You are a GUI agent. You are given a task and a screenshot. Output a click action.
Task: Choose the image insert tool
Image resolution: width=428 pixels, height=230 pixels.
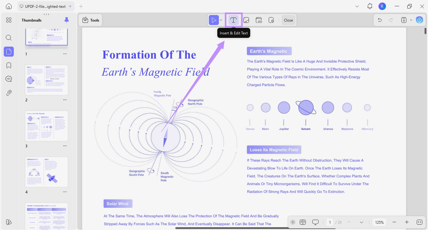pos(246,20)
